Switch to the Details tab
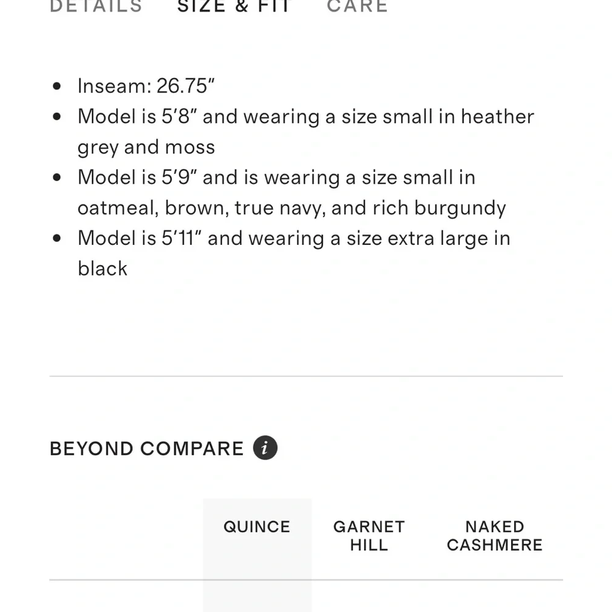Screen dimensions: 612x612 (x=96, y=7)
